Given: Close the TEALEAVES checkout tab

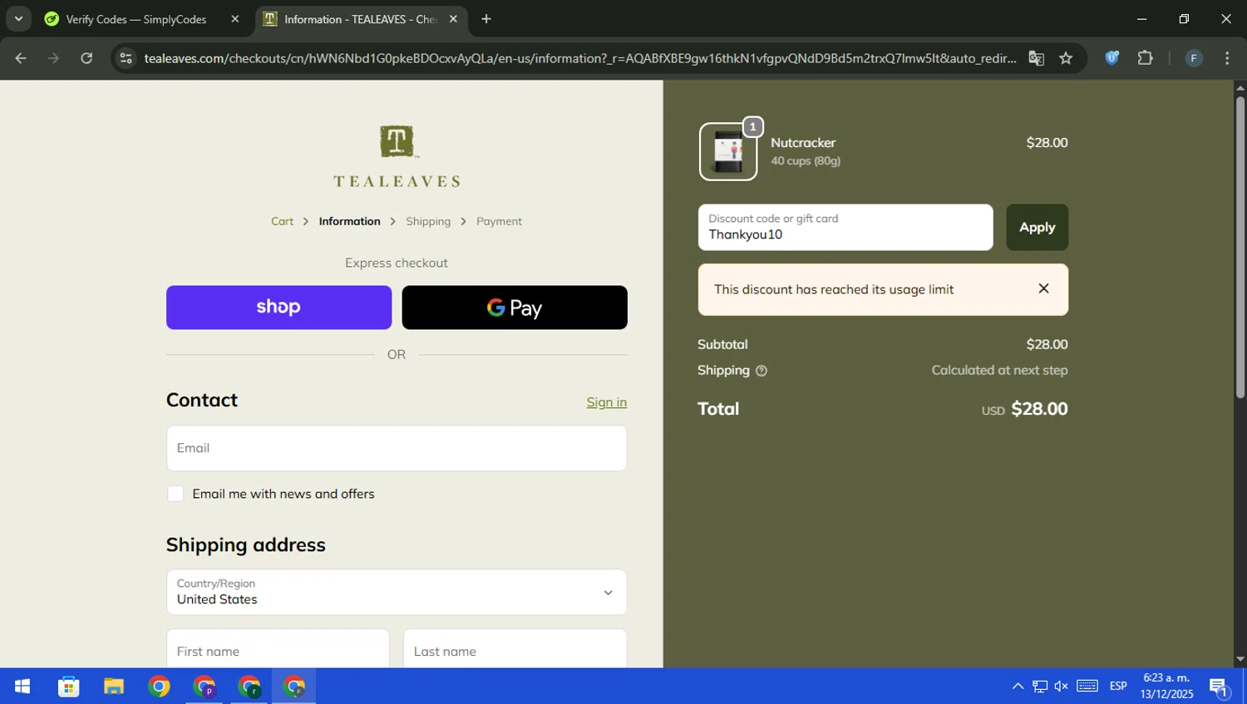Looking at the screenshot, I should click(x=453, y=19).
